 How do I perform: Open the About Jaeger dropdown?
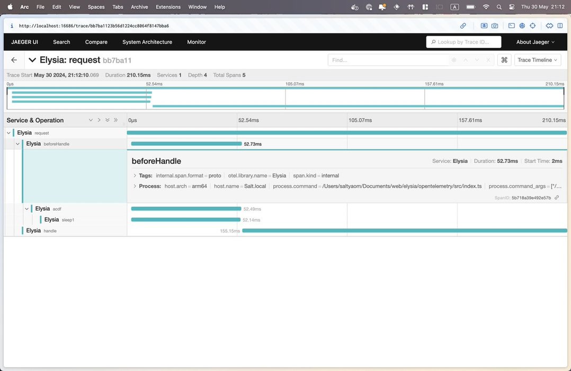click(536, 42)
